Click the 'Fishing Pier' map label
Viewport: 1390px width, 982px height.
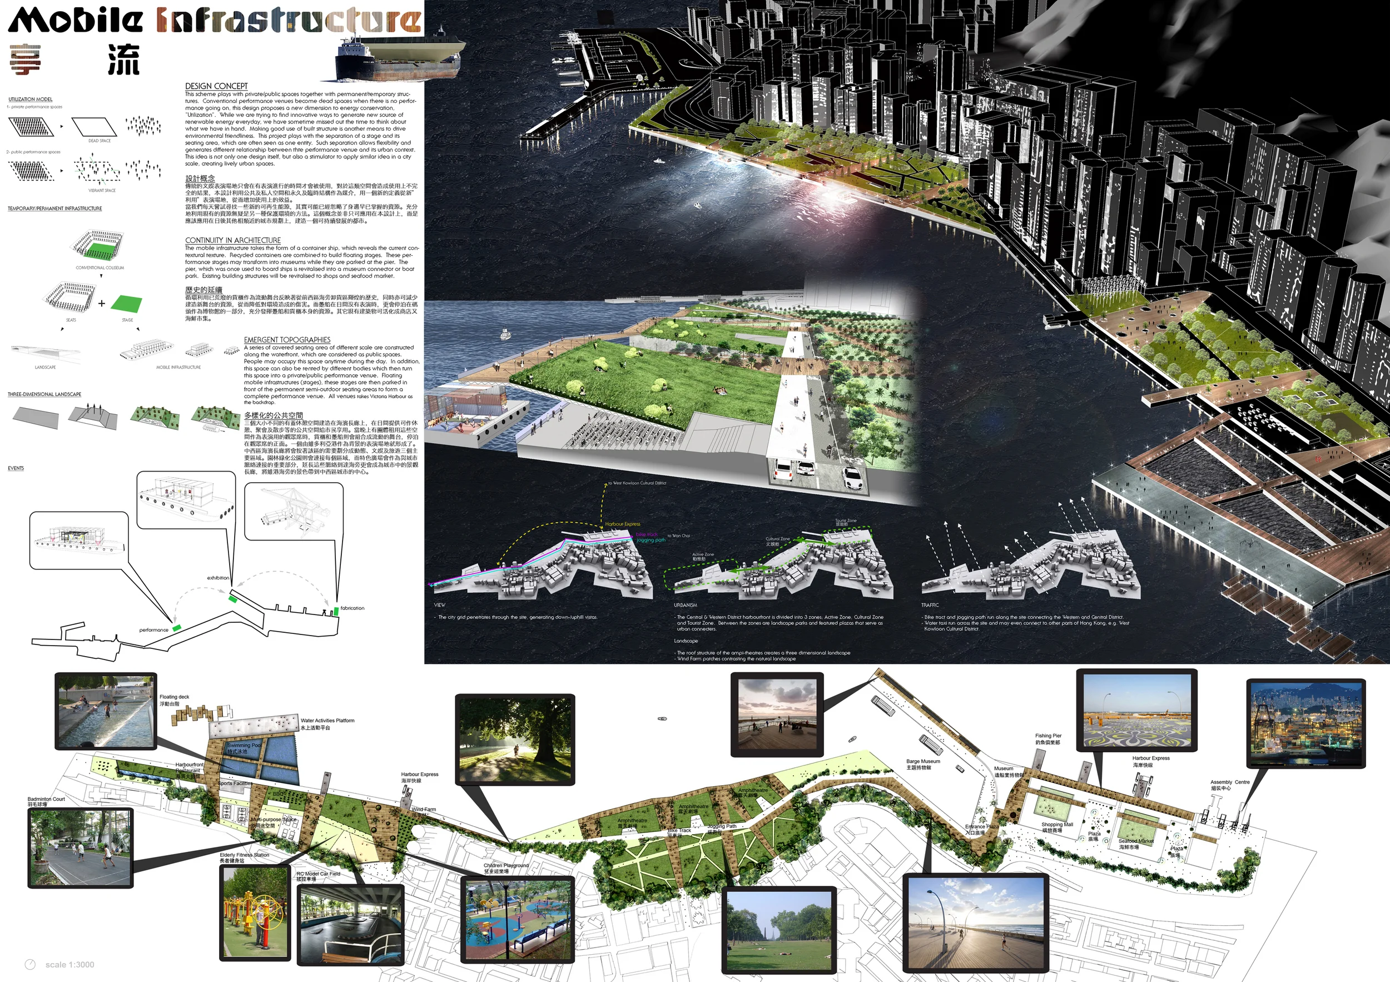pos(1049,736)
